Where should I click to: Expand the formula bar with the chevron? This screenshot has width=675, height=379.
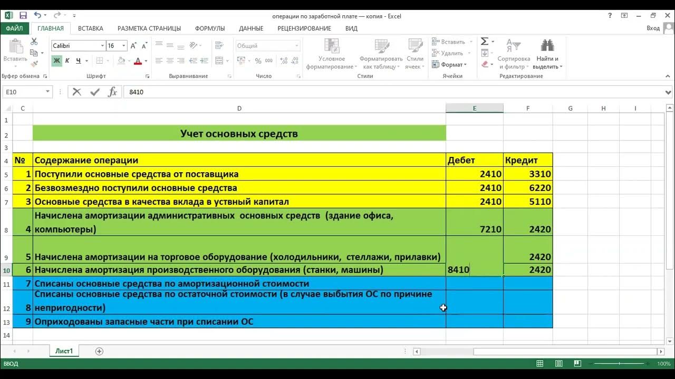click(x=669, y=92)
